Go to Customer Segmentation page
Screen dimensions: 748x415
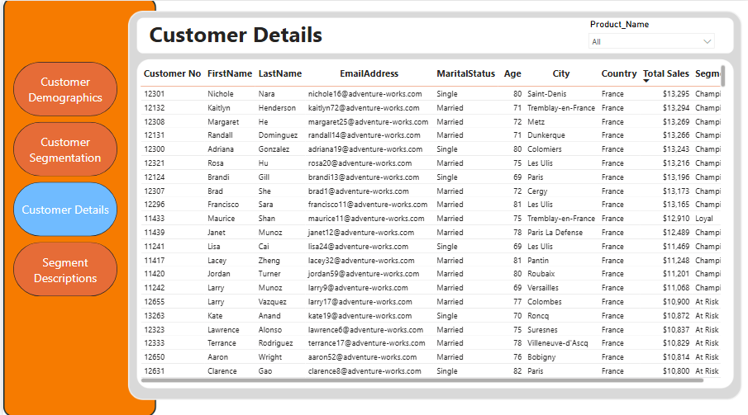coord(65,149)
